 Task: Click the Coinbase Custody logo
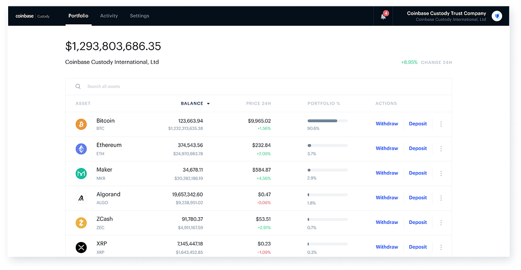(33, 16)
